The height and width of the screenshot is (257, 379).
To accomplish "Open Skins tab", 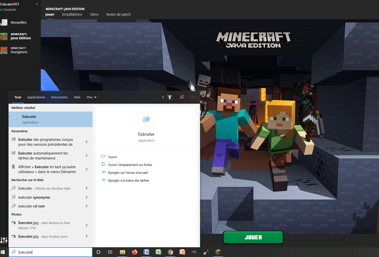I will [x=94, y=14].
